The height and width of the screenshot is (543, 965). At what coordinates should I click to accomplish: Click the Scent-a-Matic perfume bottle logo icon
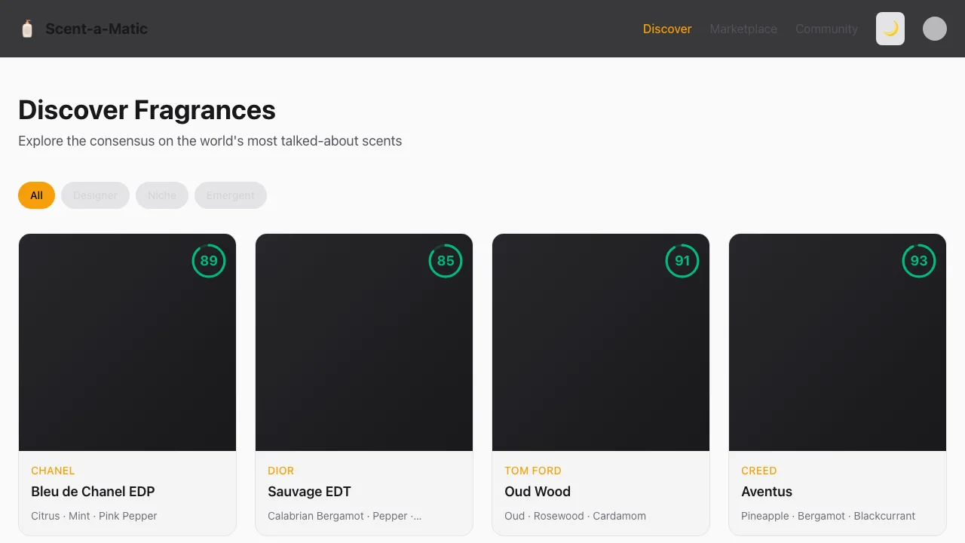[x=27, y=29]
